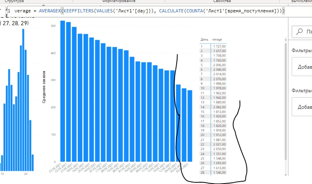The width and height of the screenshot is (312, 184).
Task: Click AVERAGEX in the formula
Action: [50, 11]
